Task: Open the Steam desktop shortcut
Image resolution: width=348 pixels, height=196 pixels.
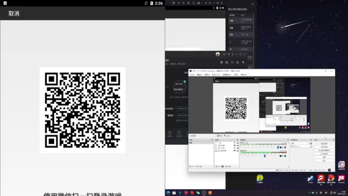Action: click(x=311, y=179)
